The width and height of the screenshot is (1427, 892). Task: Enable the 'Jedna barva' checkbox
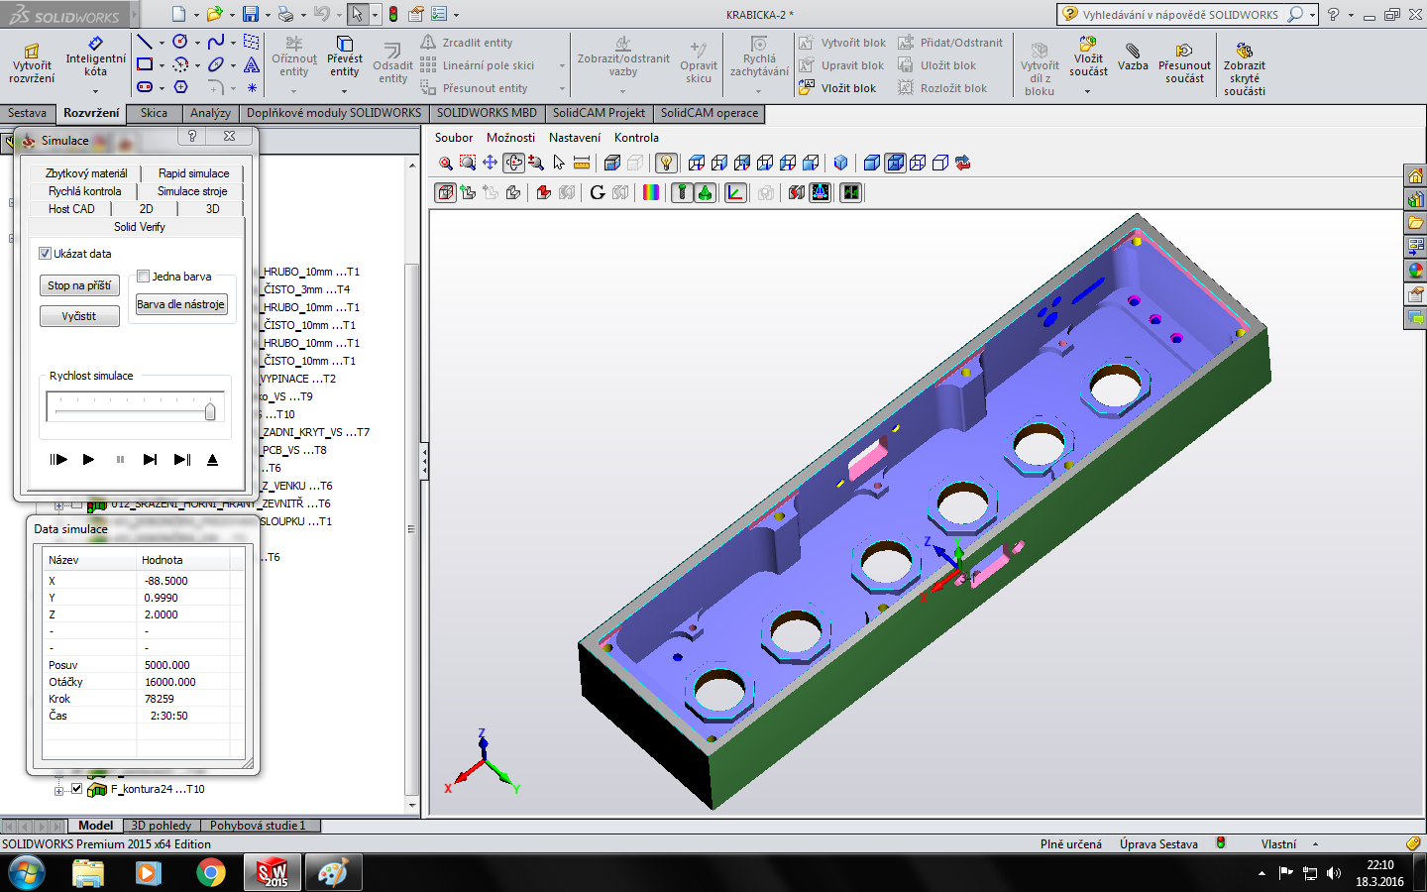144,277
